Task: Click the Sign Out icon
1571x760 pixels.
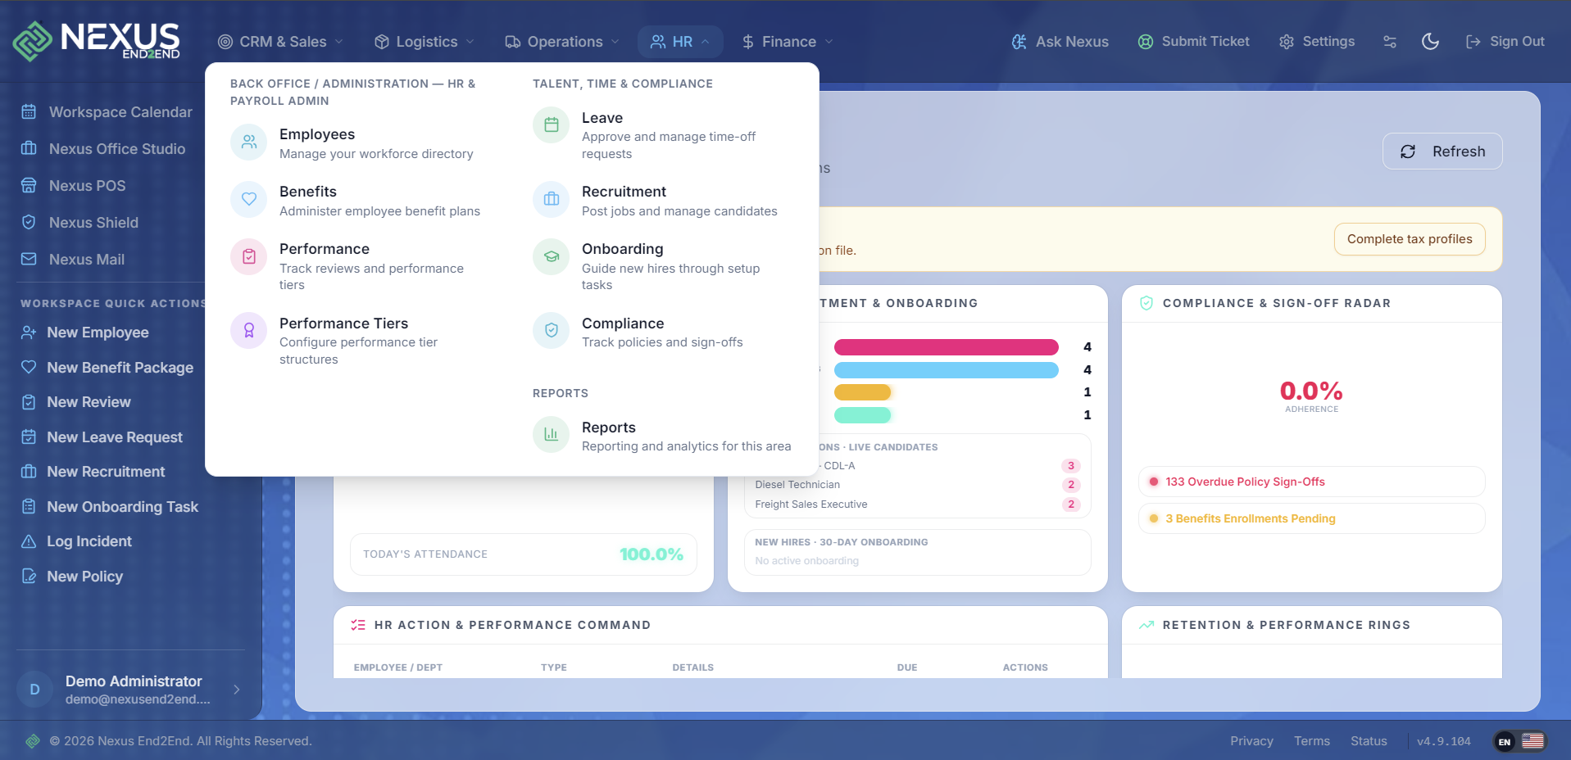Action: point(1473,42)
